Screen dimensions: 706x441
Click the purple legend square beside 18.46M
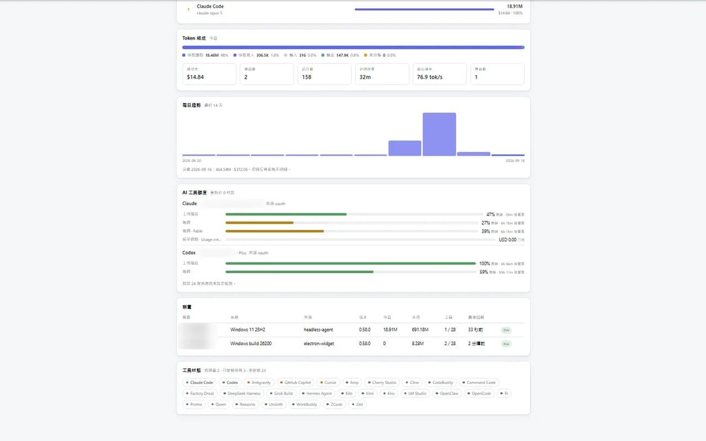click(x=184, y=55)
